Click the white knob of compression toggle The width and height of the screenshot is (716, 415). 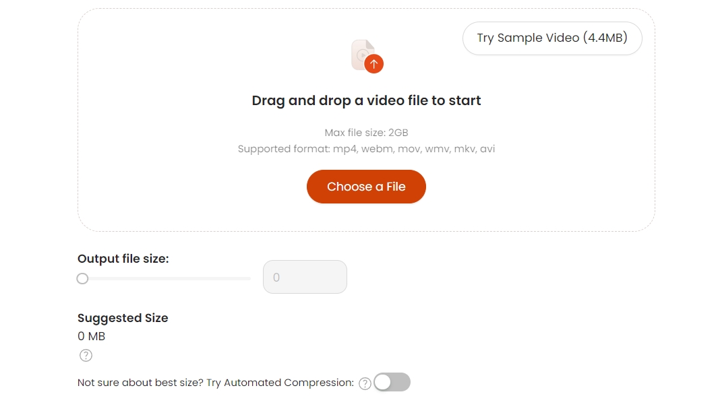pos(383,382)
